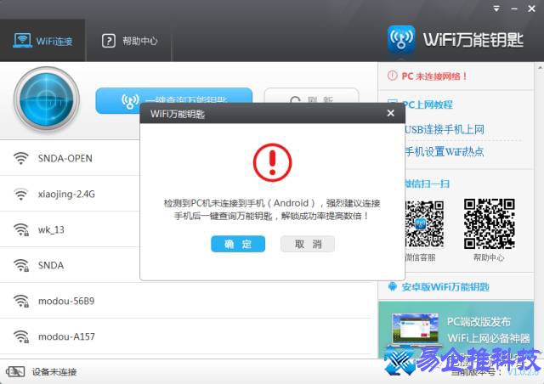Click the modou-A157 locked wifi icon
This screenshot has width=544, height=384.
point(20,336)
